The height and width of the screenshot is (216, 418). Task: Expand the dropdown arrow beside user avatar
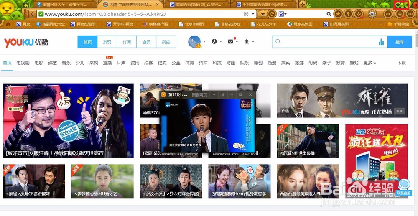[204, 41]
